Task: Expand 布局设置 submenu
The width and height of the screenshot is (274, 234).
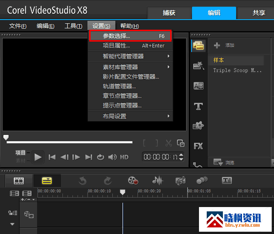Action: (x=130, y=116)
